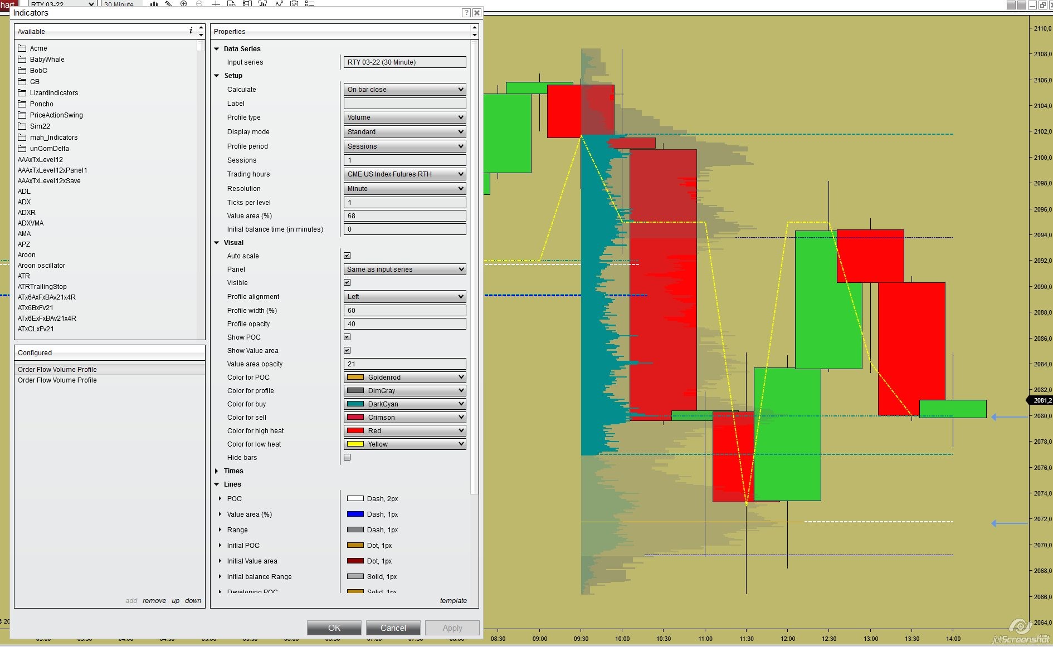Click the bar chart style toolbar icon
This screenshot has height=647, width=1053.
coord(154,3)
